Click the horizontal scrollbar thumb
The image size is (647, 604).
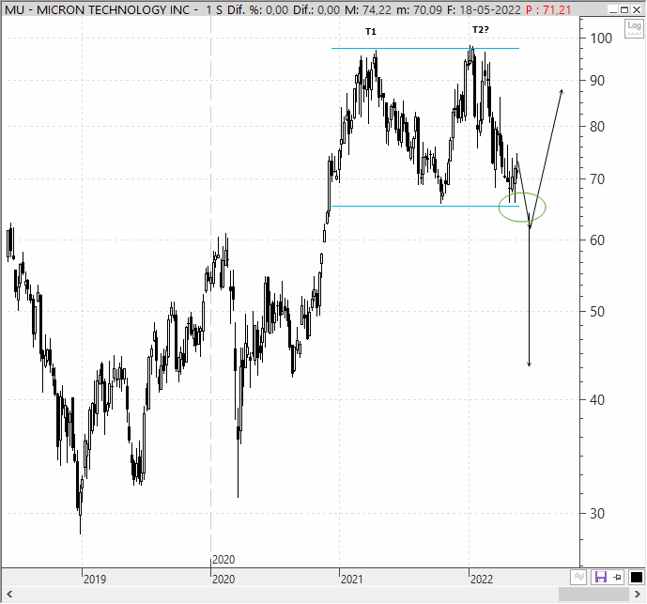point(593,595)
